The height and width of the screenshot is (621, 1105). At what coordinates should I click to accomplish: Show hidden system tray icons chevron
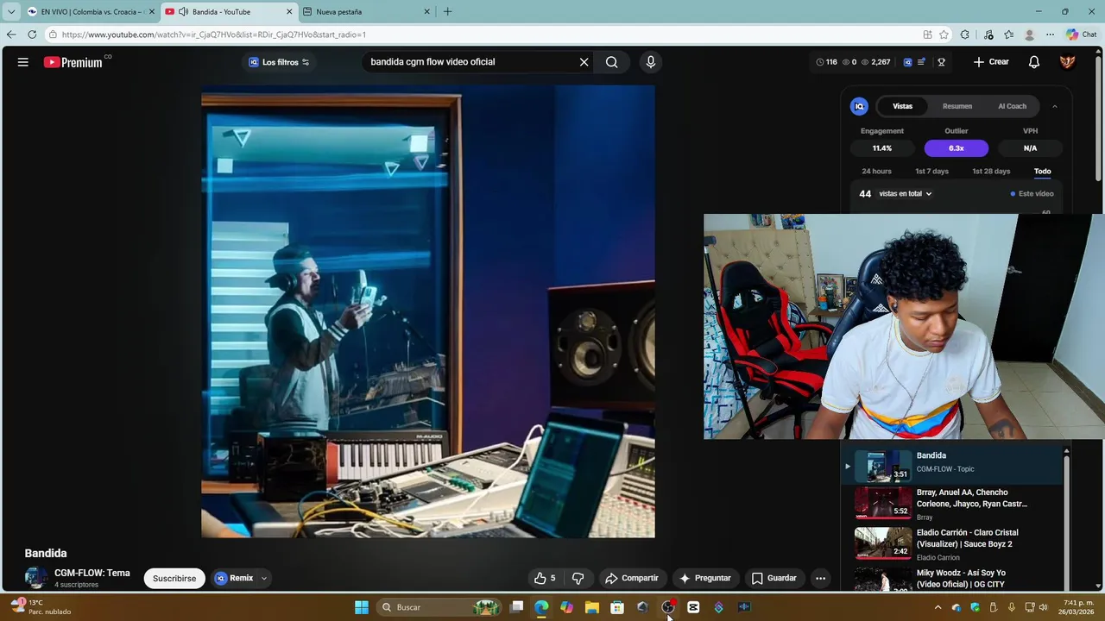click(x=938, y=607)
